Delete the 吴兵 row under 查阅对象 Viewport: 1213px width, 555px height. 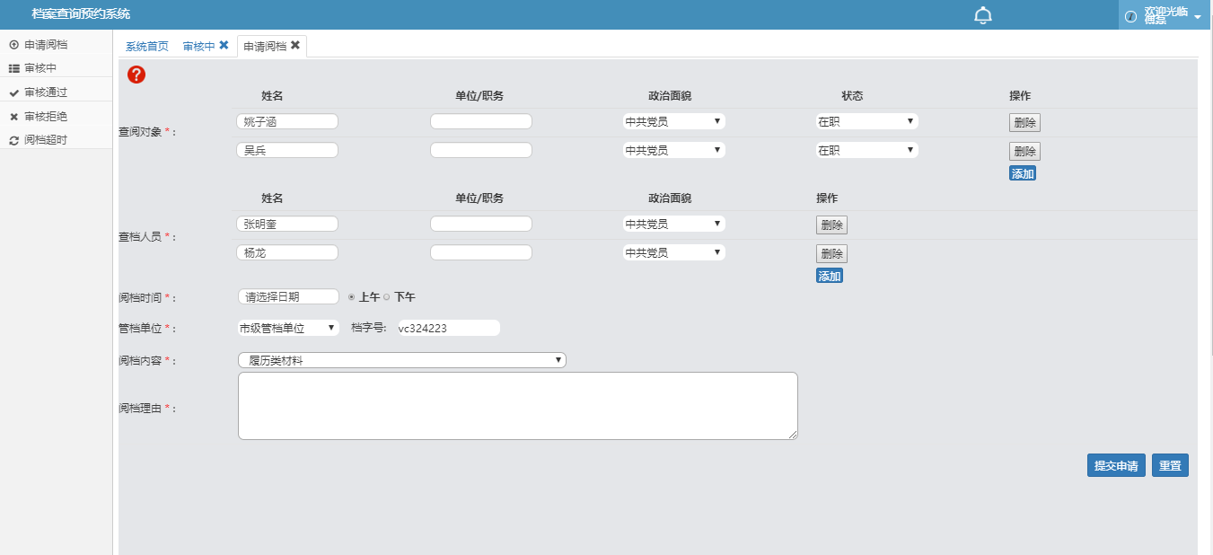click(x=1024, y=151)
